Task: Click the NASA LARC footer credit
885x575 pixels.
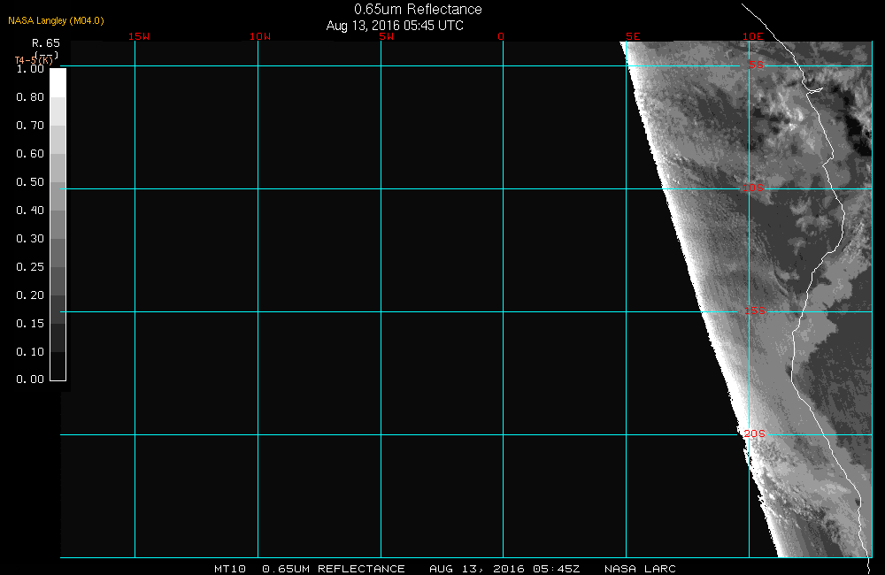Action: [640, 569]
